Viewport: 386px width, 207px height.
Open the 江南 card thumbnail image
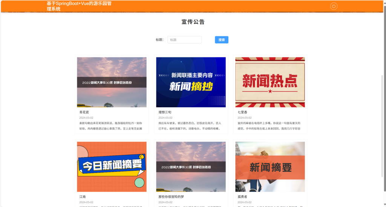(112, 167)
